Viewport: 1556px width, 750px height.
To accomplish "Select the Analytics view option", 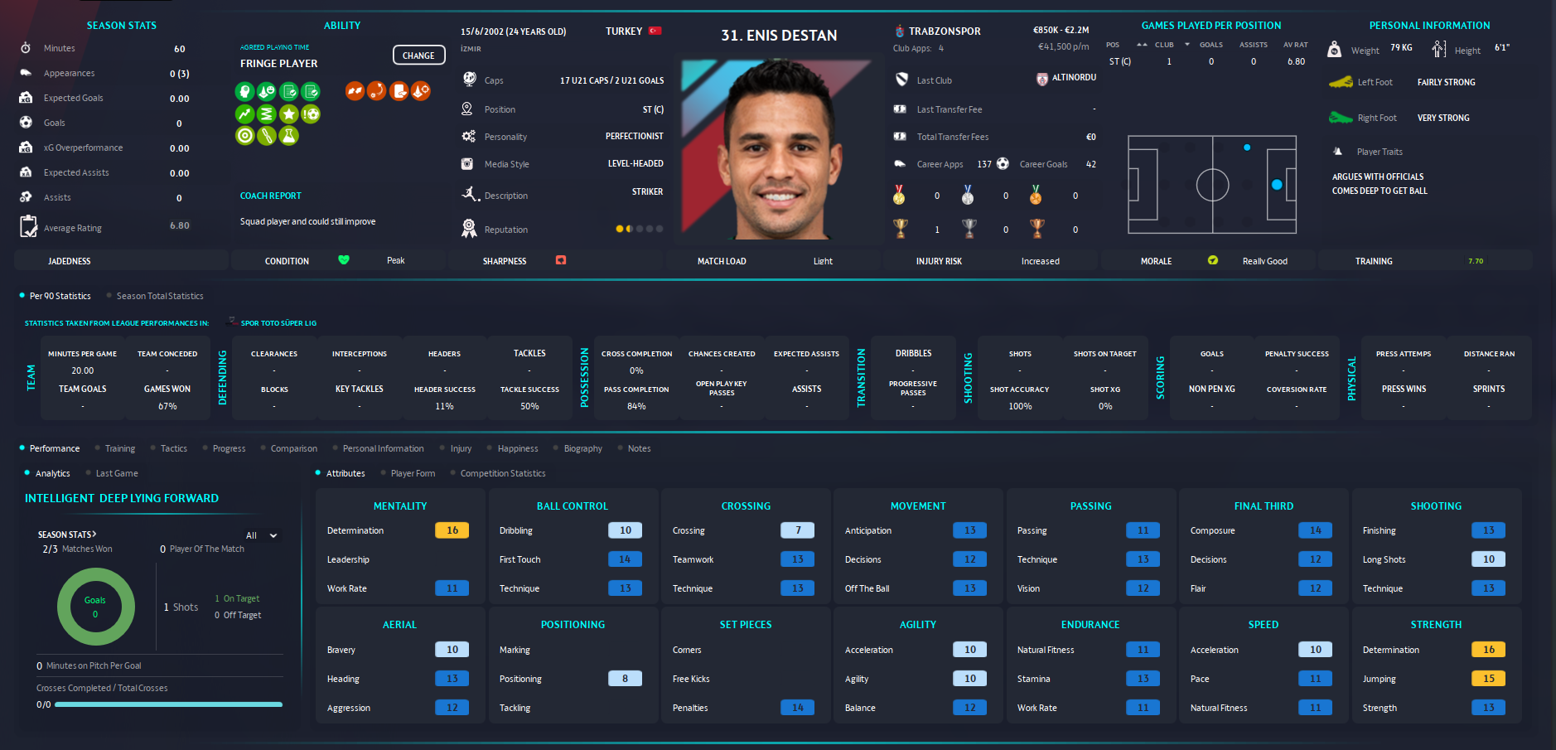I will click(47, 473).
